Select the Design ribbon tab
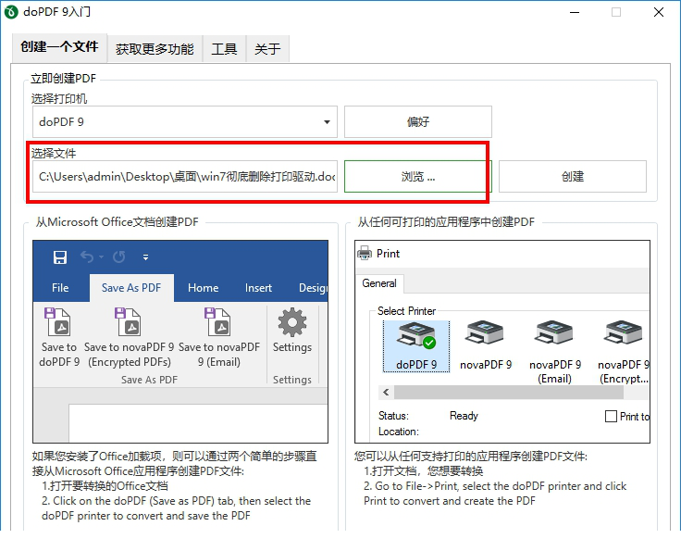Screen dimensions: 681x551 313,288
